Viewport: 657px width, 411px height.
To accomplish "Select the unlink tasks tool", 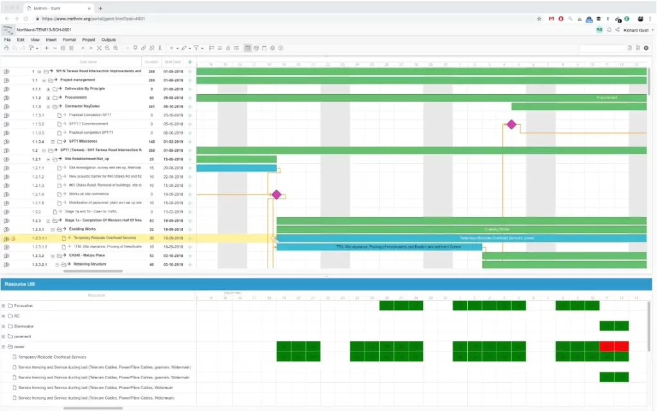I will point(151,48).
